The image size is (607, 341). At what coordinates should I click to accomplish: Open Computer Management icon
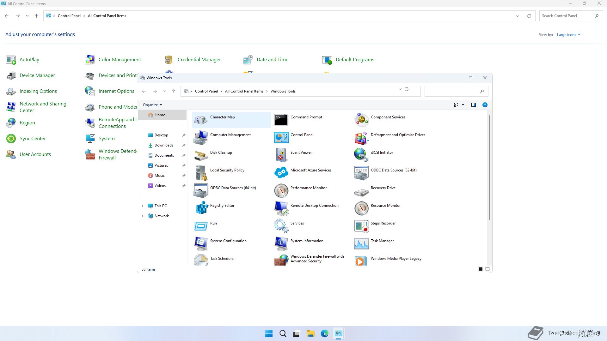pyautogui.click(x=201, y=138)
